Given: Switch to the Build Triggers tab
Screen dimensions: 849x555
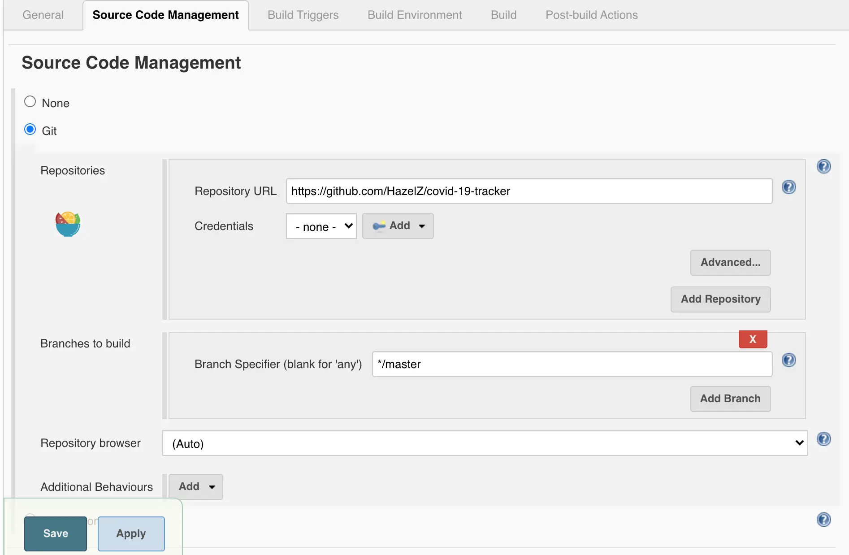Looking at the screenshot, I should point(303,15).
